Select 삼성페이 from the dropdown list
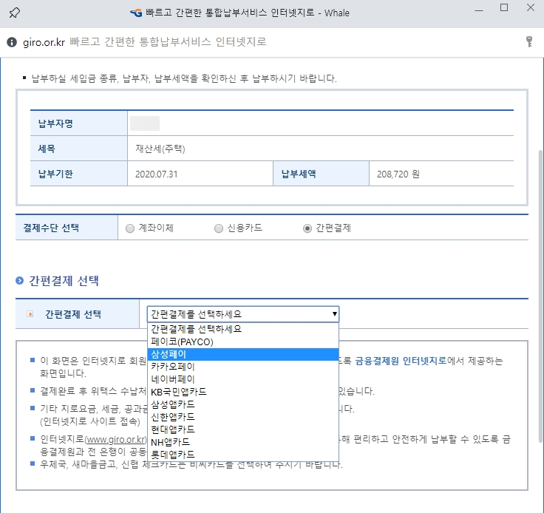 (243, 354)
